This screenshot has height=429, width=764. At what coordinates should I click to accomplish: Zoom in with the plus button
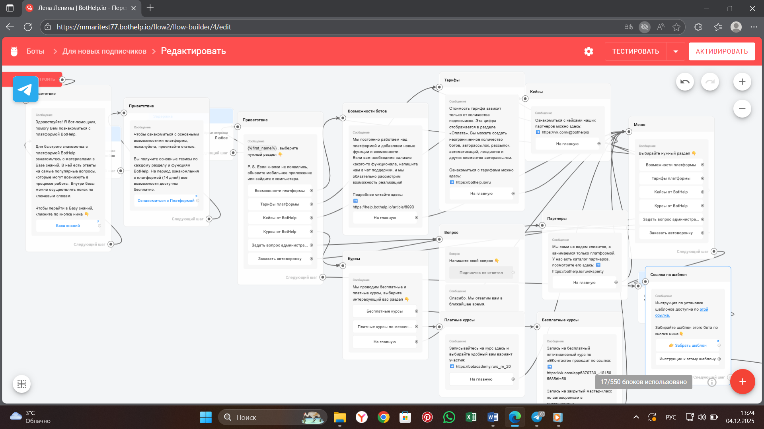click(x=742, y=82)
